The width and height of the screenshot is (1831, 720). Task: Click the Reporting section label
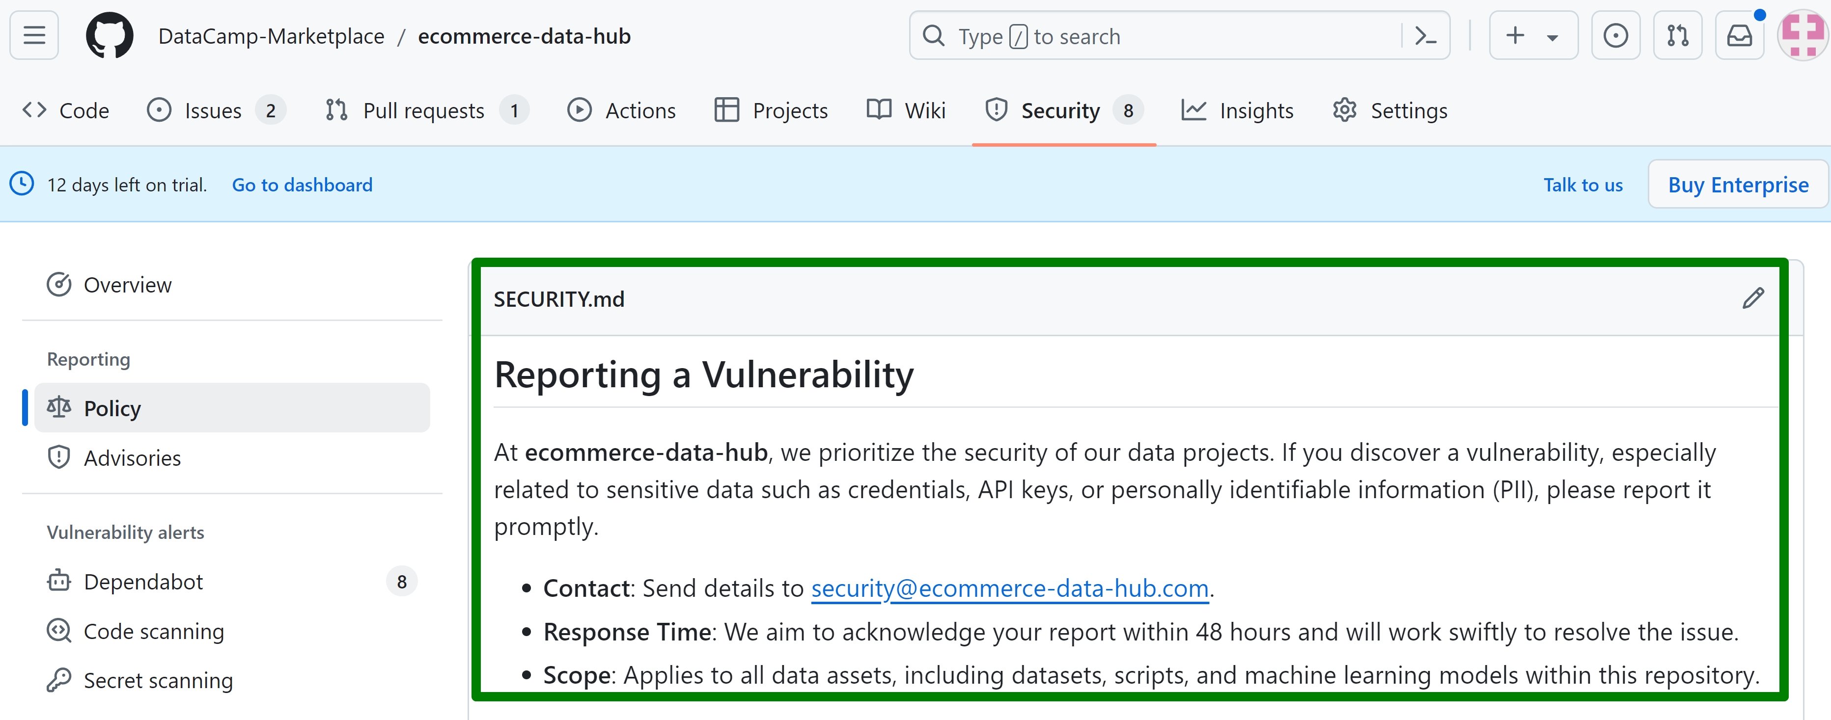[89, 359]
